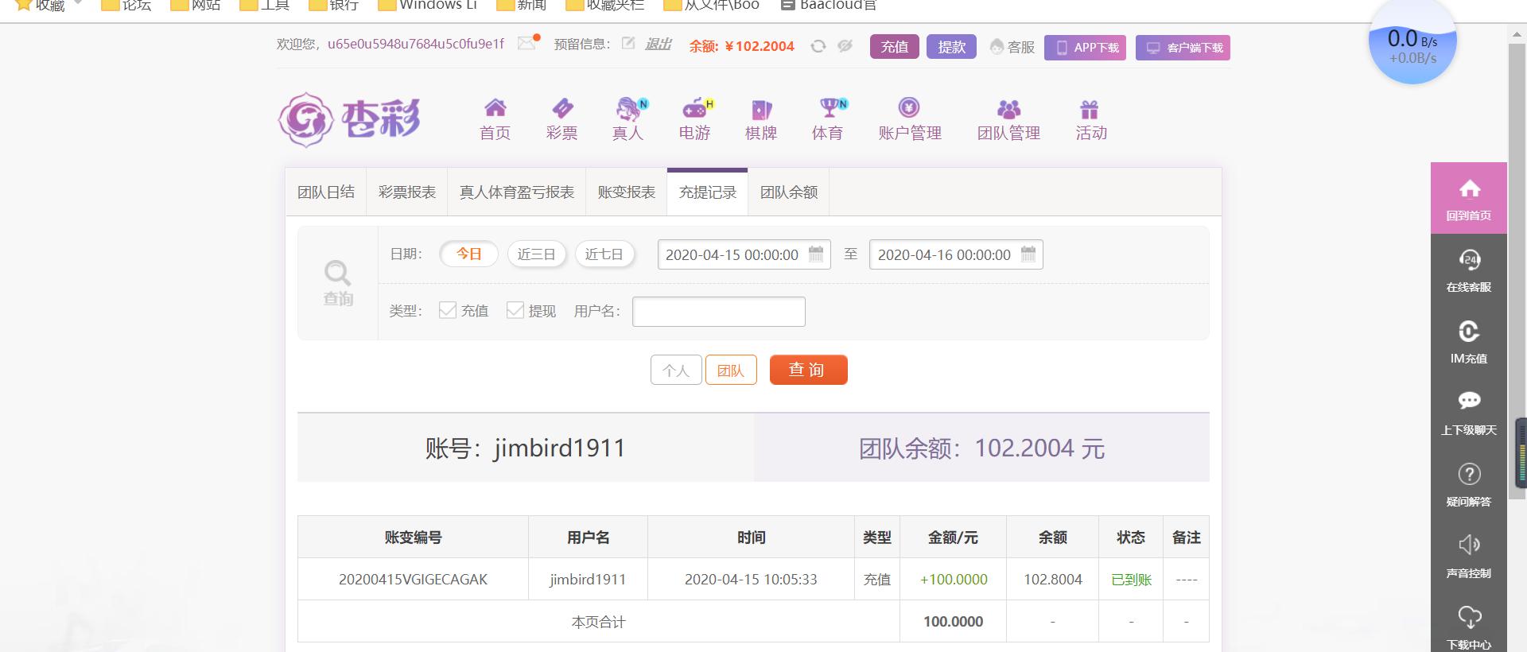Click 金额/元 column header
This screenshot has width=1527, height=652.
tap(953, 538)
